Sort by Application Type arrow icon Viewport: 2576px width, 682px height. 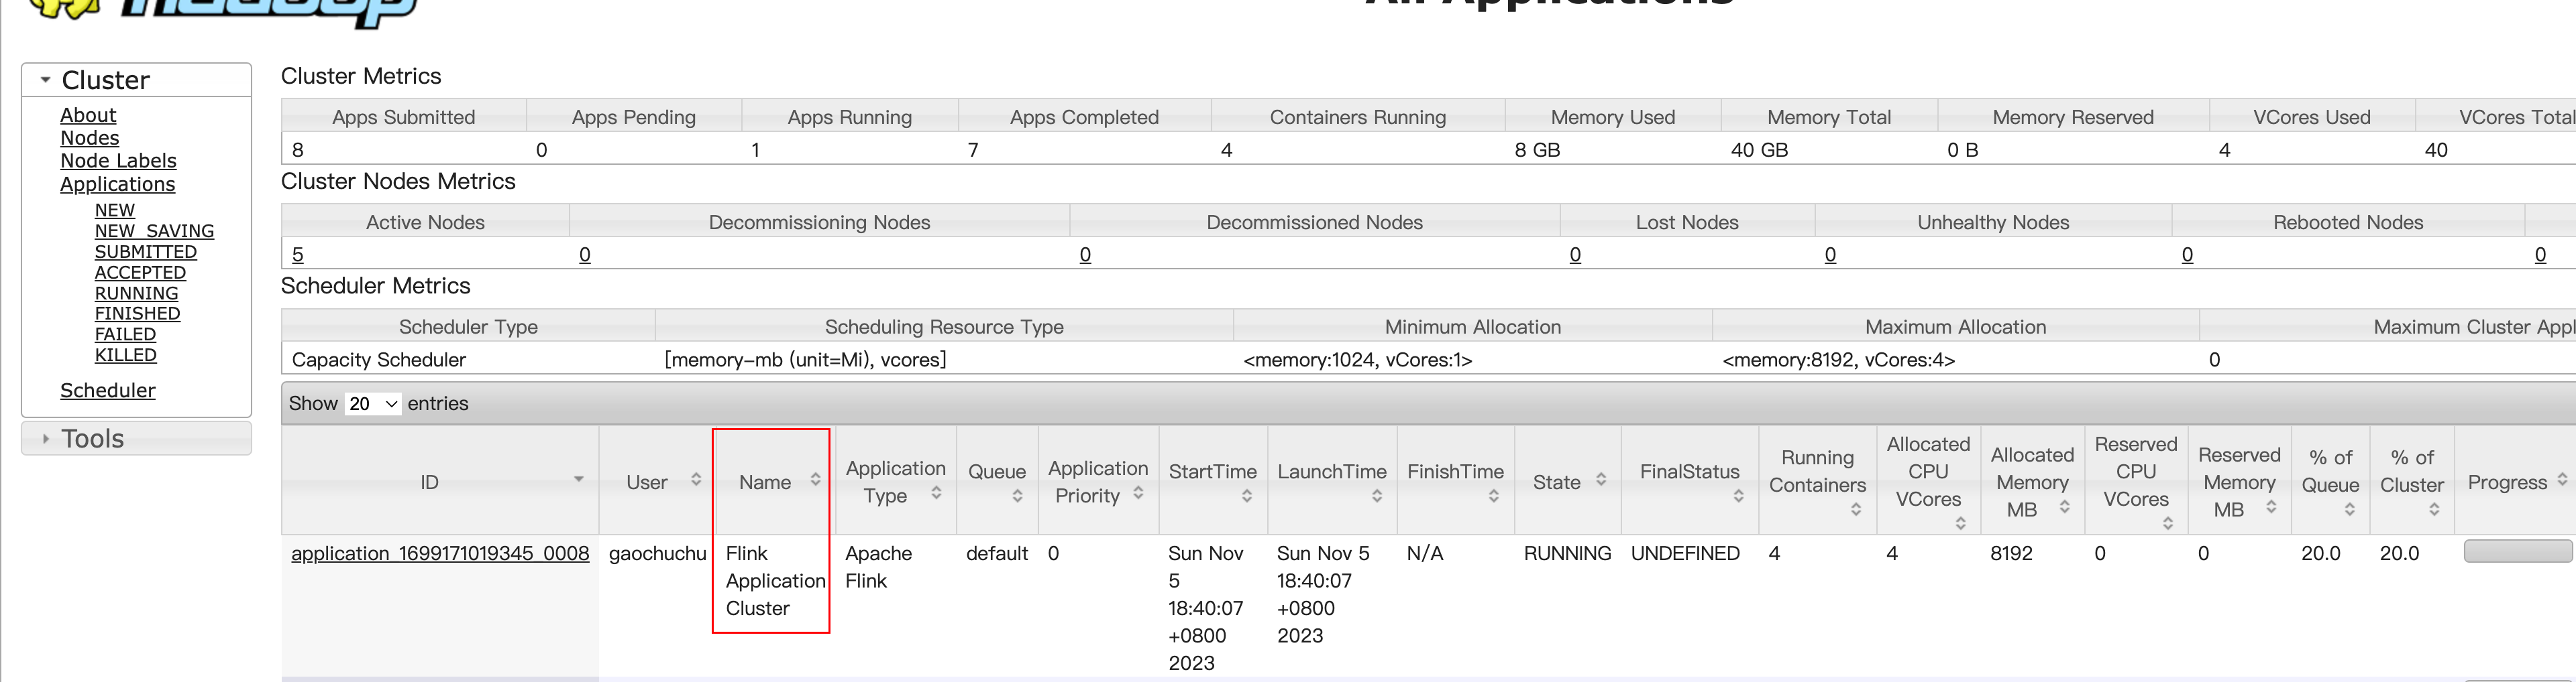click(936, 493)
